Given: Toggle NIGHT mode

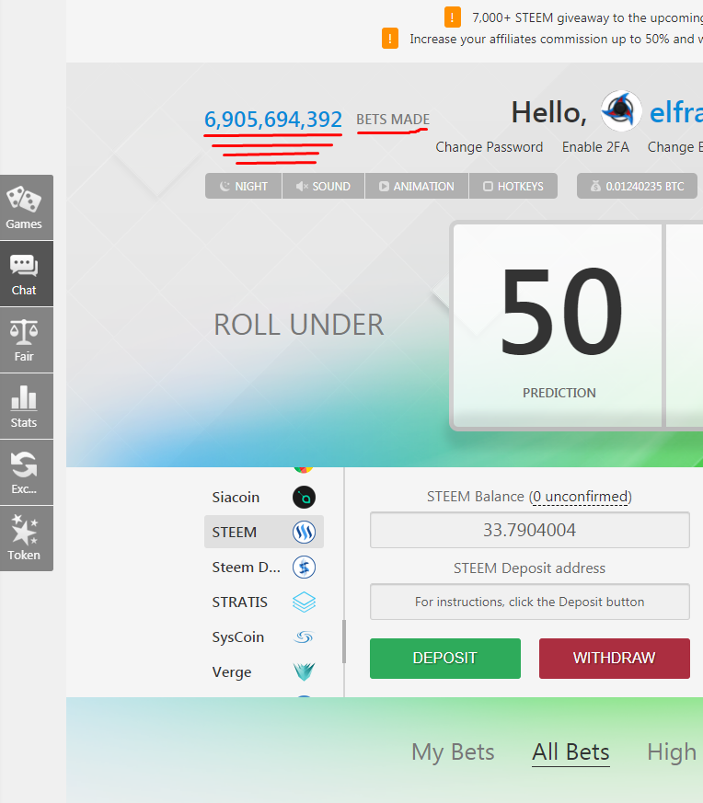Looking at the screenshot, I should 244,186.
